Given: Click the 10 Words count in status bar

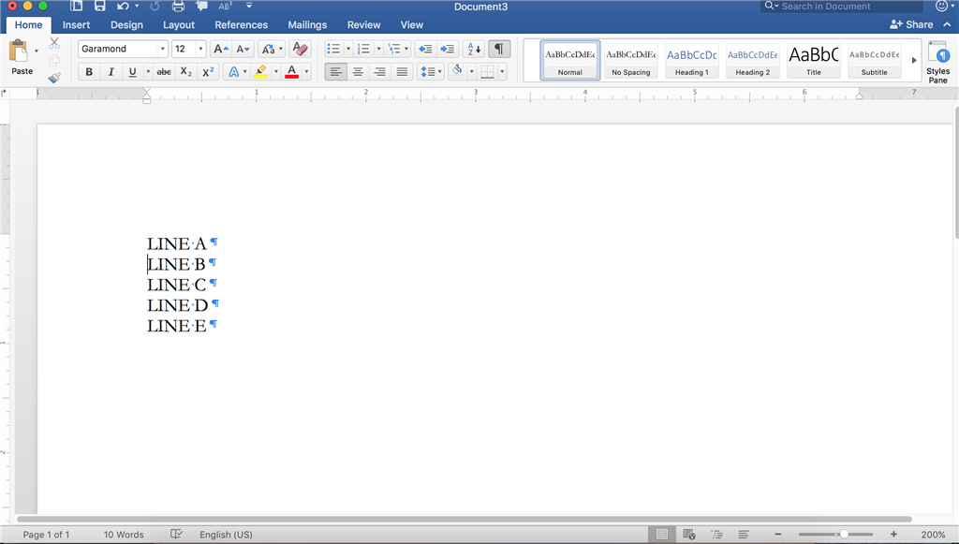Looking at the screenshot, I should pos(124,535).
